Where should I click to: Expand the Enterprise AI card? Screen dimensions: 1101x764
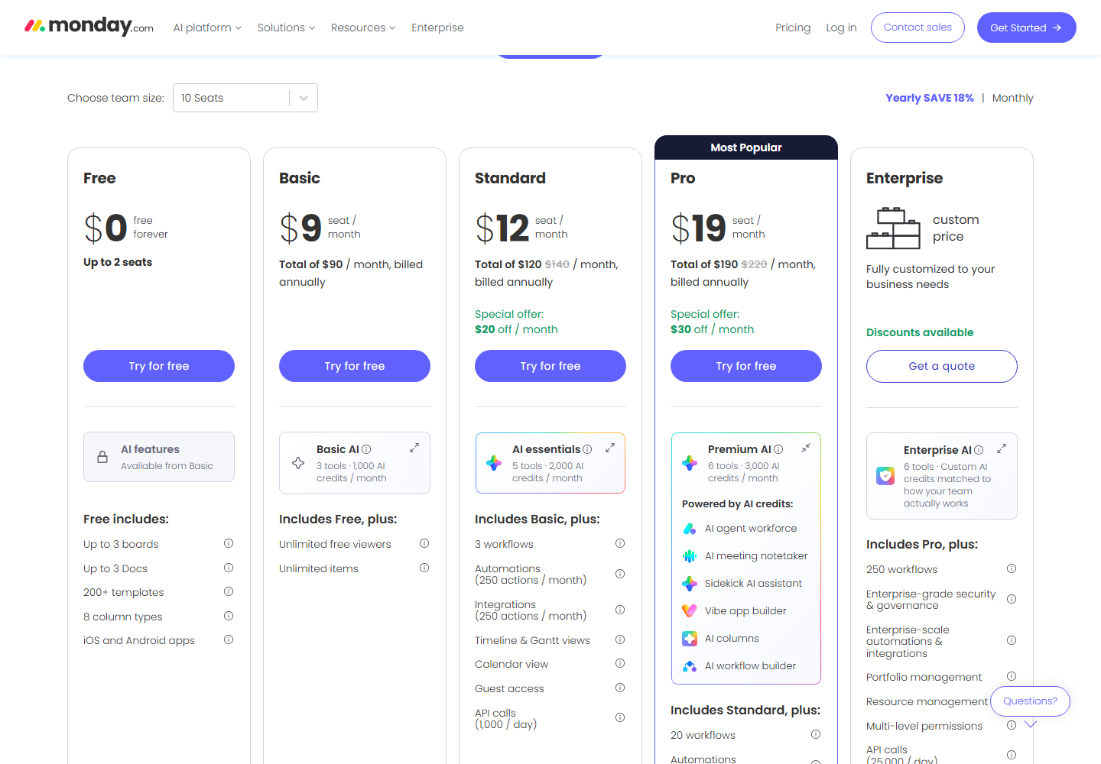(x=1002, y=448)
